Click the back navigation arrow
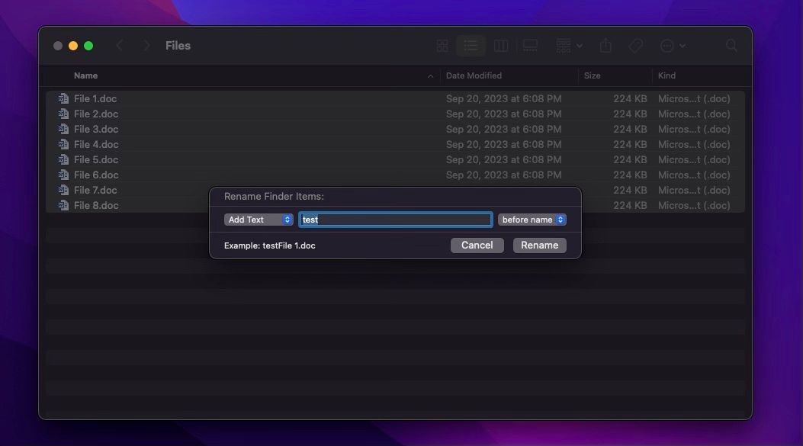The image size is (803, 446). 120,45
